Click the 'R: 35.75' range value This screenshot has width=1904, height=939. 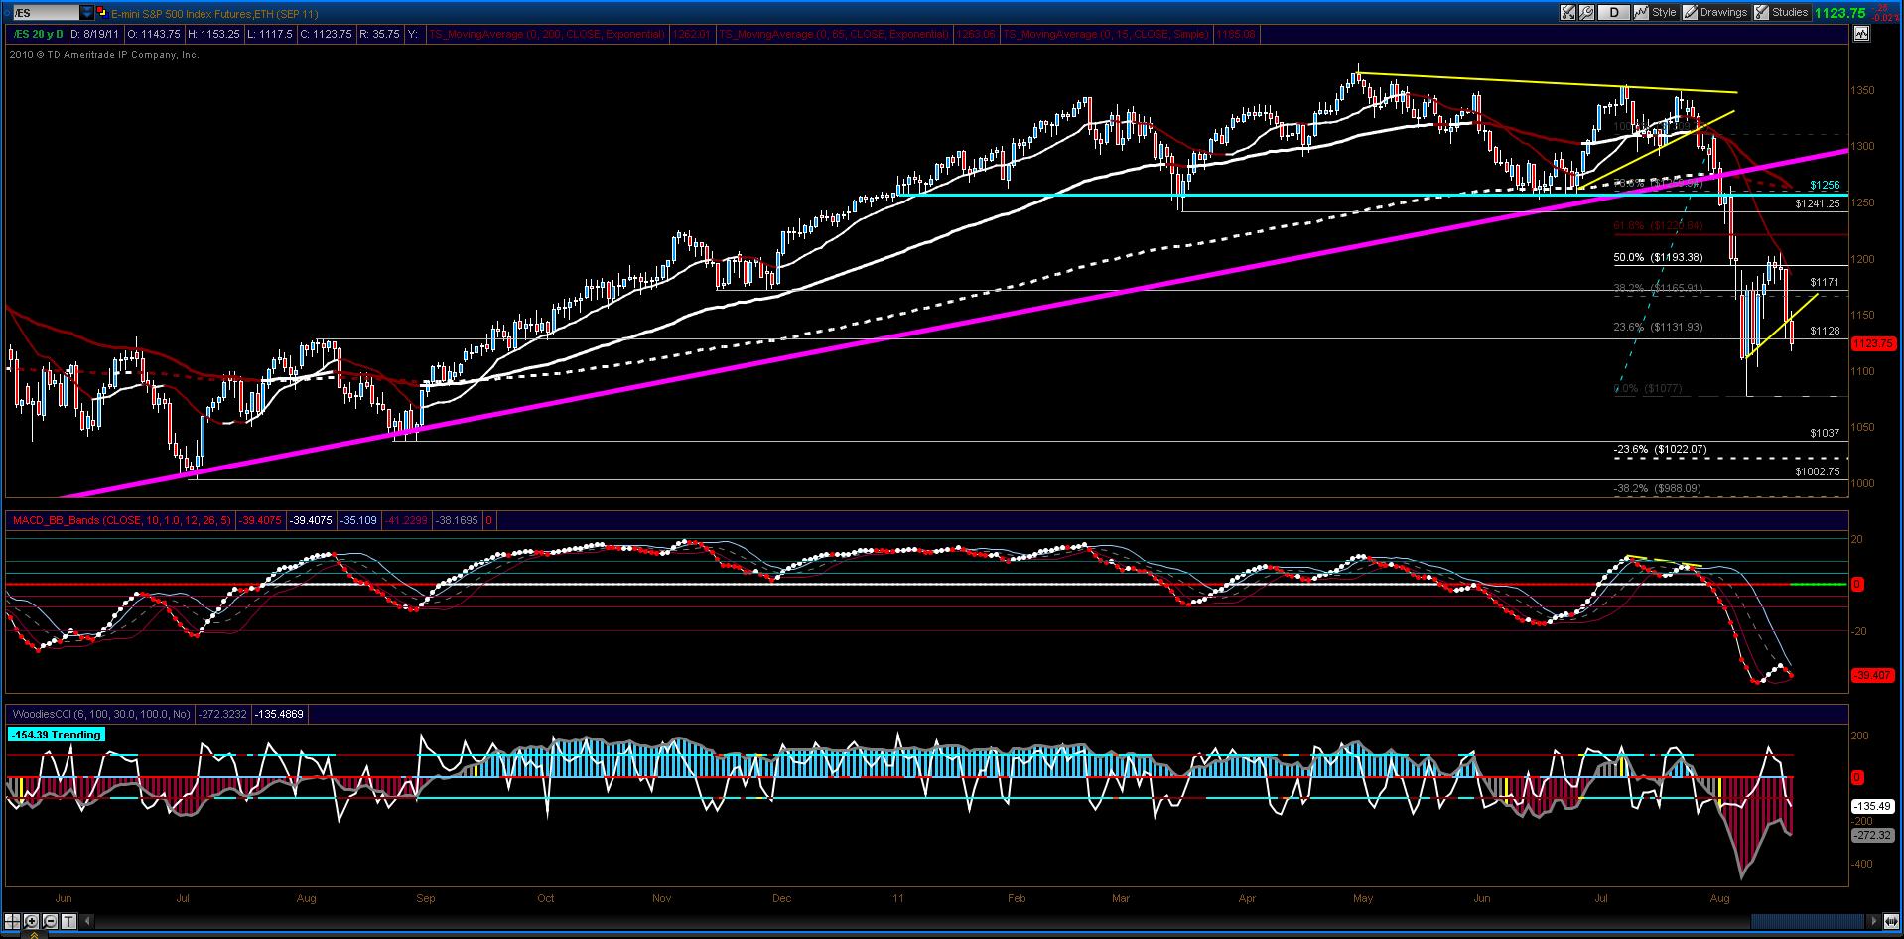tap(380, 34)
